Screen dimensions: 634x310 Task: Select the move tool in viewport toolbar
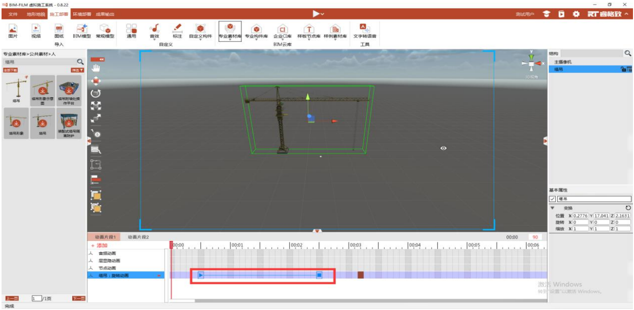[96, 80]
